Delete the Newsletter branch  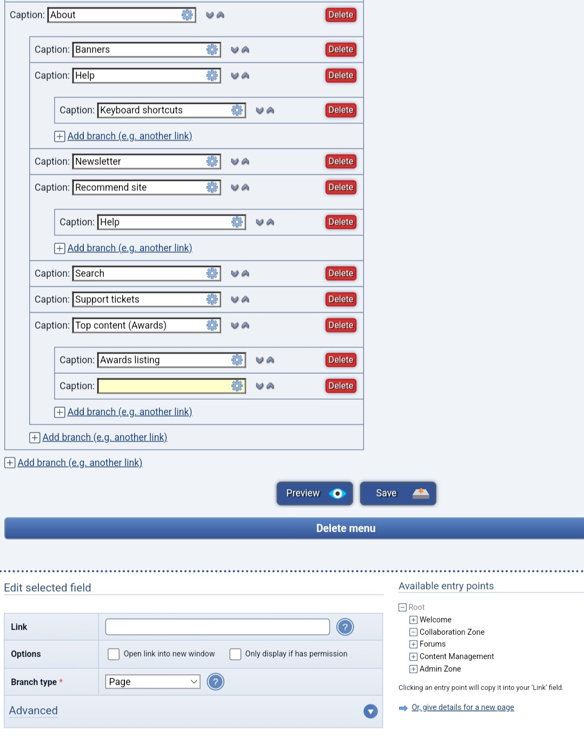[x=341, y=162]
